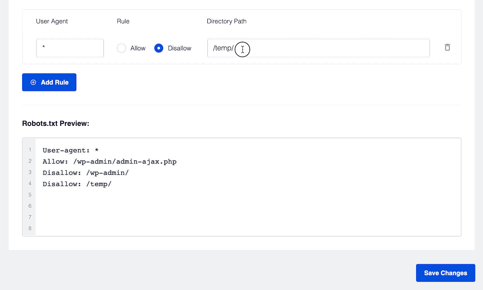Focus the User Agent input field

coord(70,48)
